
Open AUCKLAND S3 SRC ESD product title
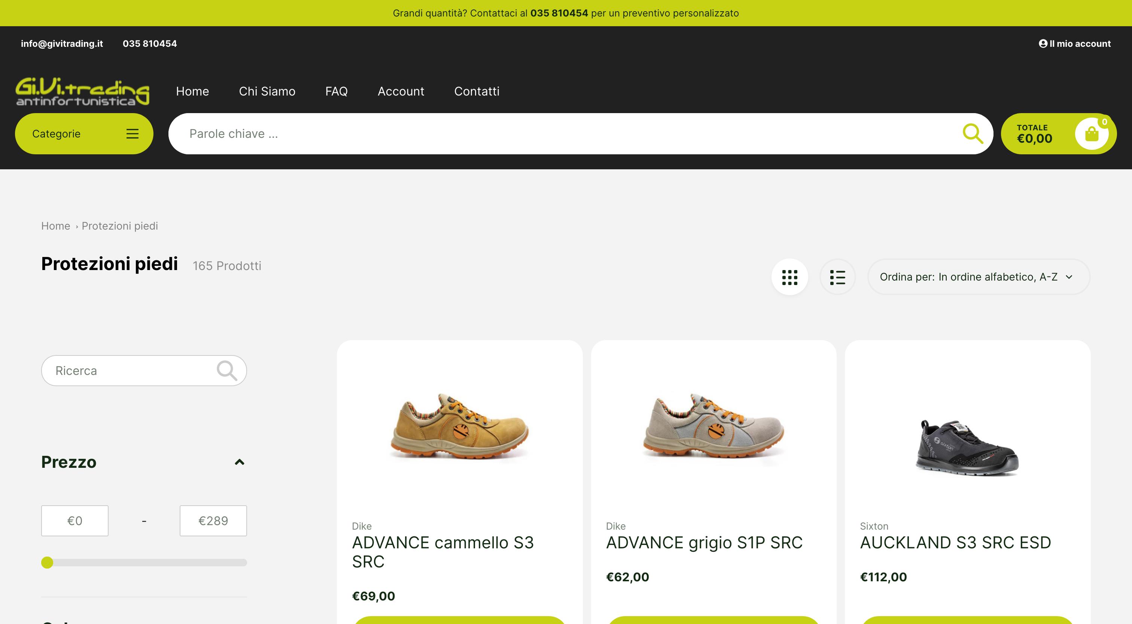955,543
